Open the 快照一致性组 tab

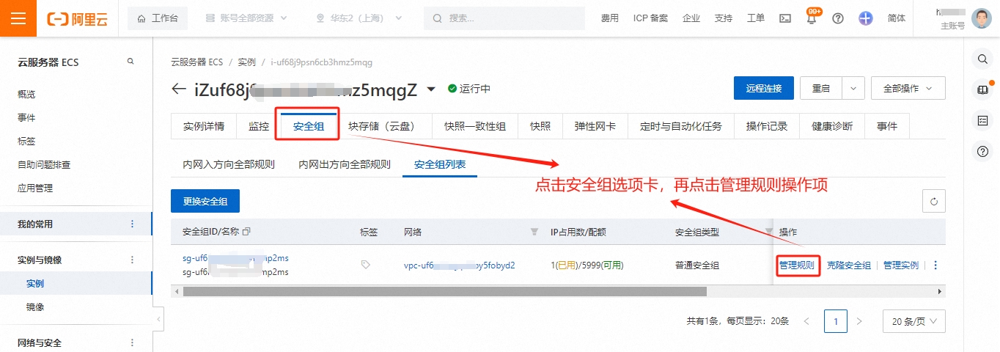coord(475,126)
